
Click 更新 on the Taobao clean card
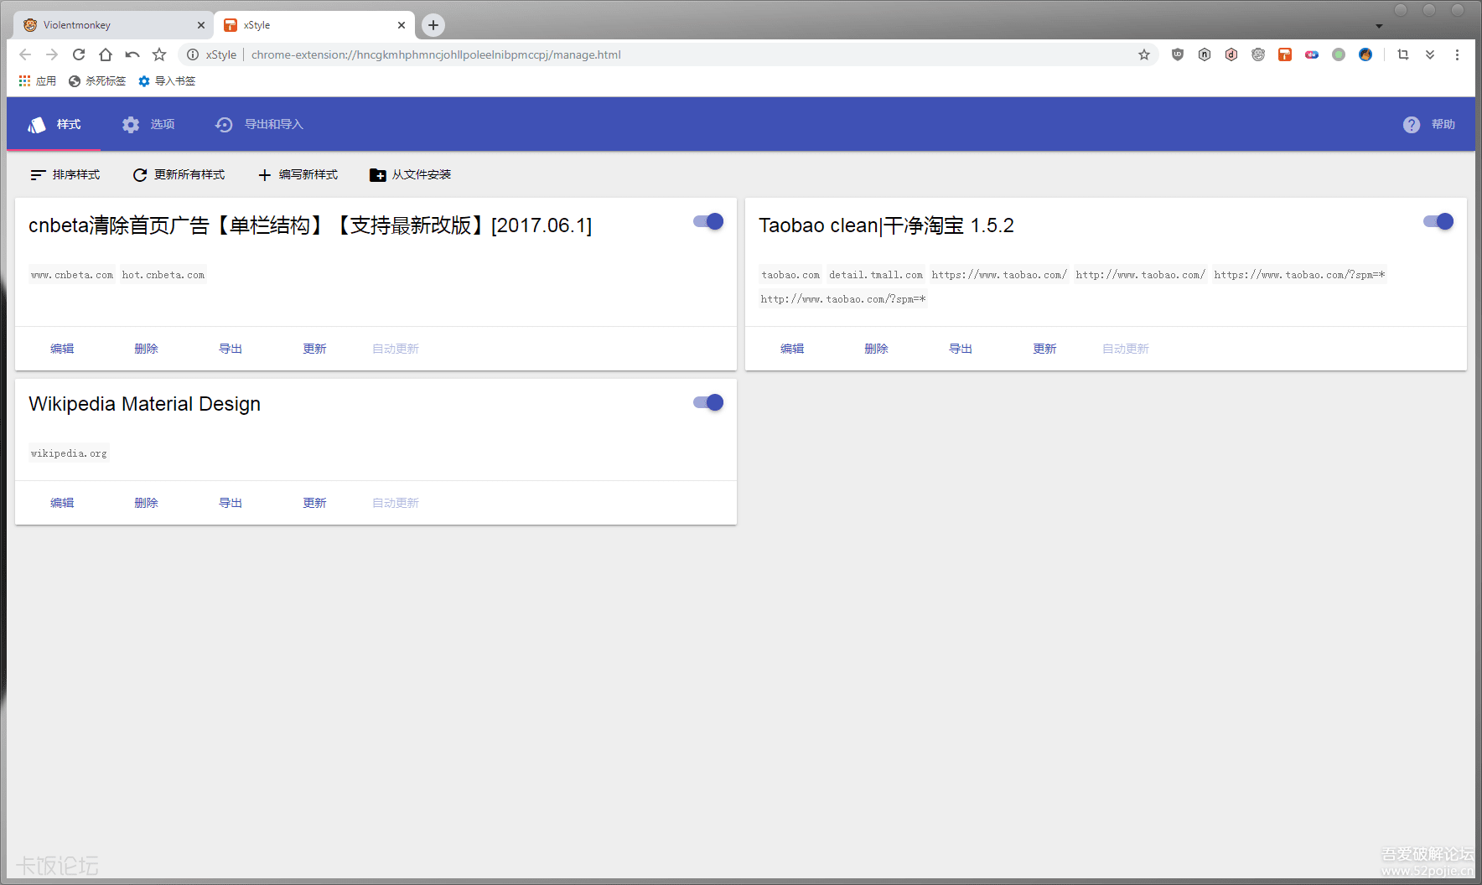click(1044, 349)
